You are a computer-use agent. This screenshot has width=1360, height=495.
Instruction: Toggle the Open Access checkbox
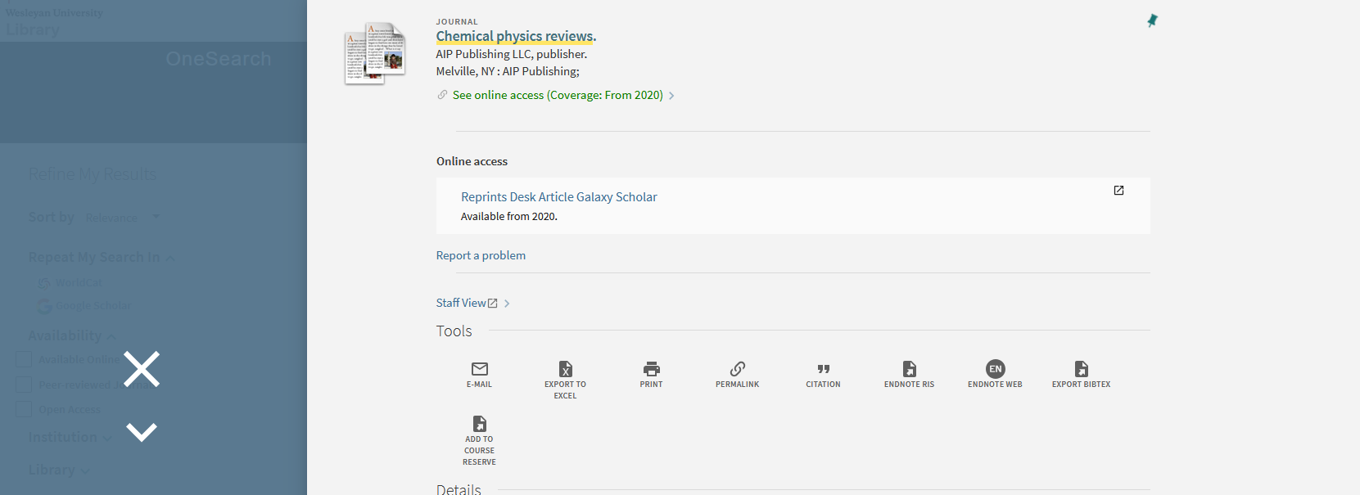coord(24,409)
